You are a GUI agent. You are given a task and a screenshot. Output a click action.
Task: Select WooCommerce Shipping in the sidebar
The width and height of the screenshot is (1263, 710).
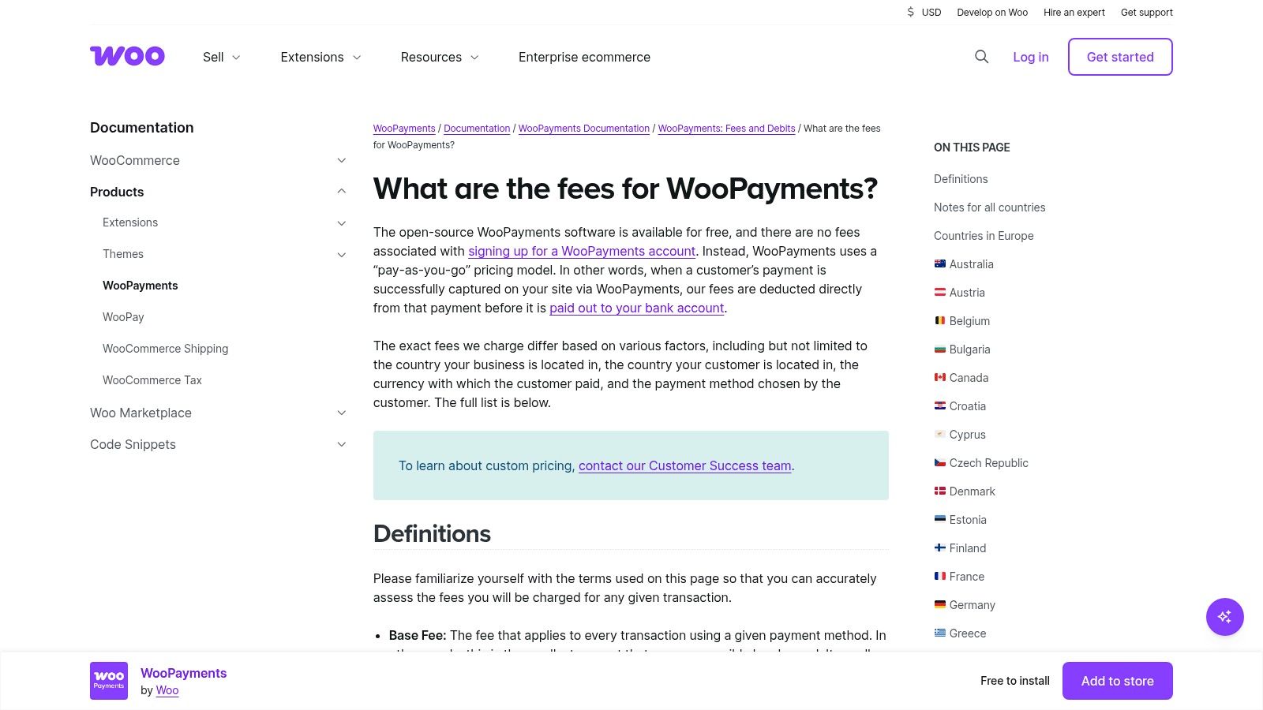(166, 349)
